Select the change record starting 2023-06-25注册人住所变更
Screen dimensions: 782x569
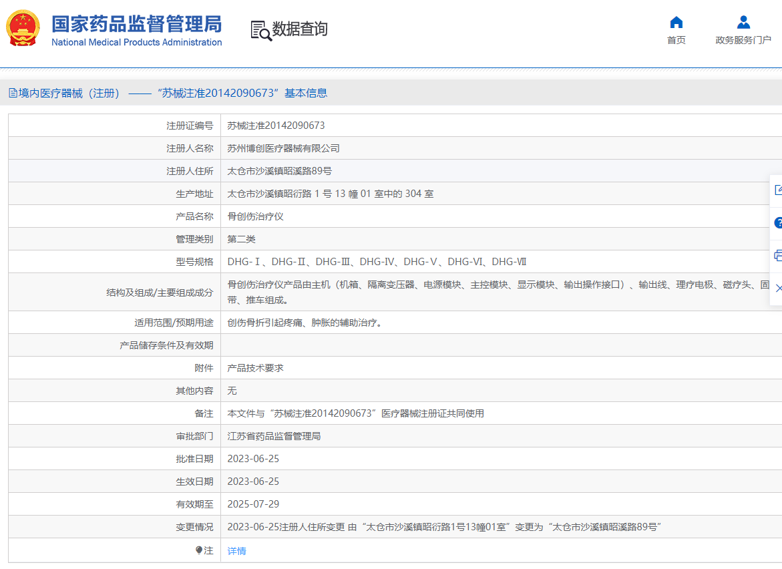pyautogui.click(x=444, y=527)
